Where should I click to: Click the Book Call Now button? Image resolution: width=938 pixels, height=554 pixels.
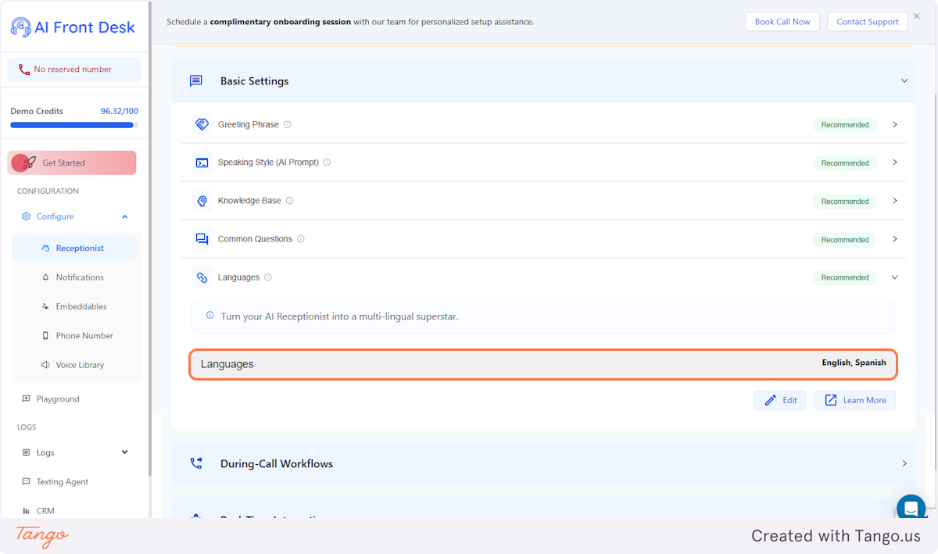pyautogui.click(x=782, y=22)
